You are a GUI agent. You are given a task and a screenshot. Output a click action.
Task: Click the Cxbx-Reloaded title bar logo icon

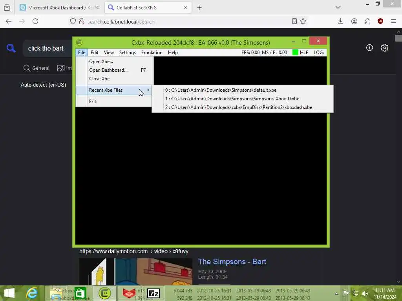coord(79,42)
